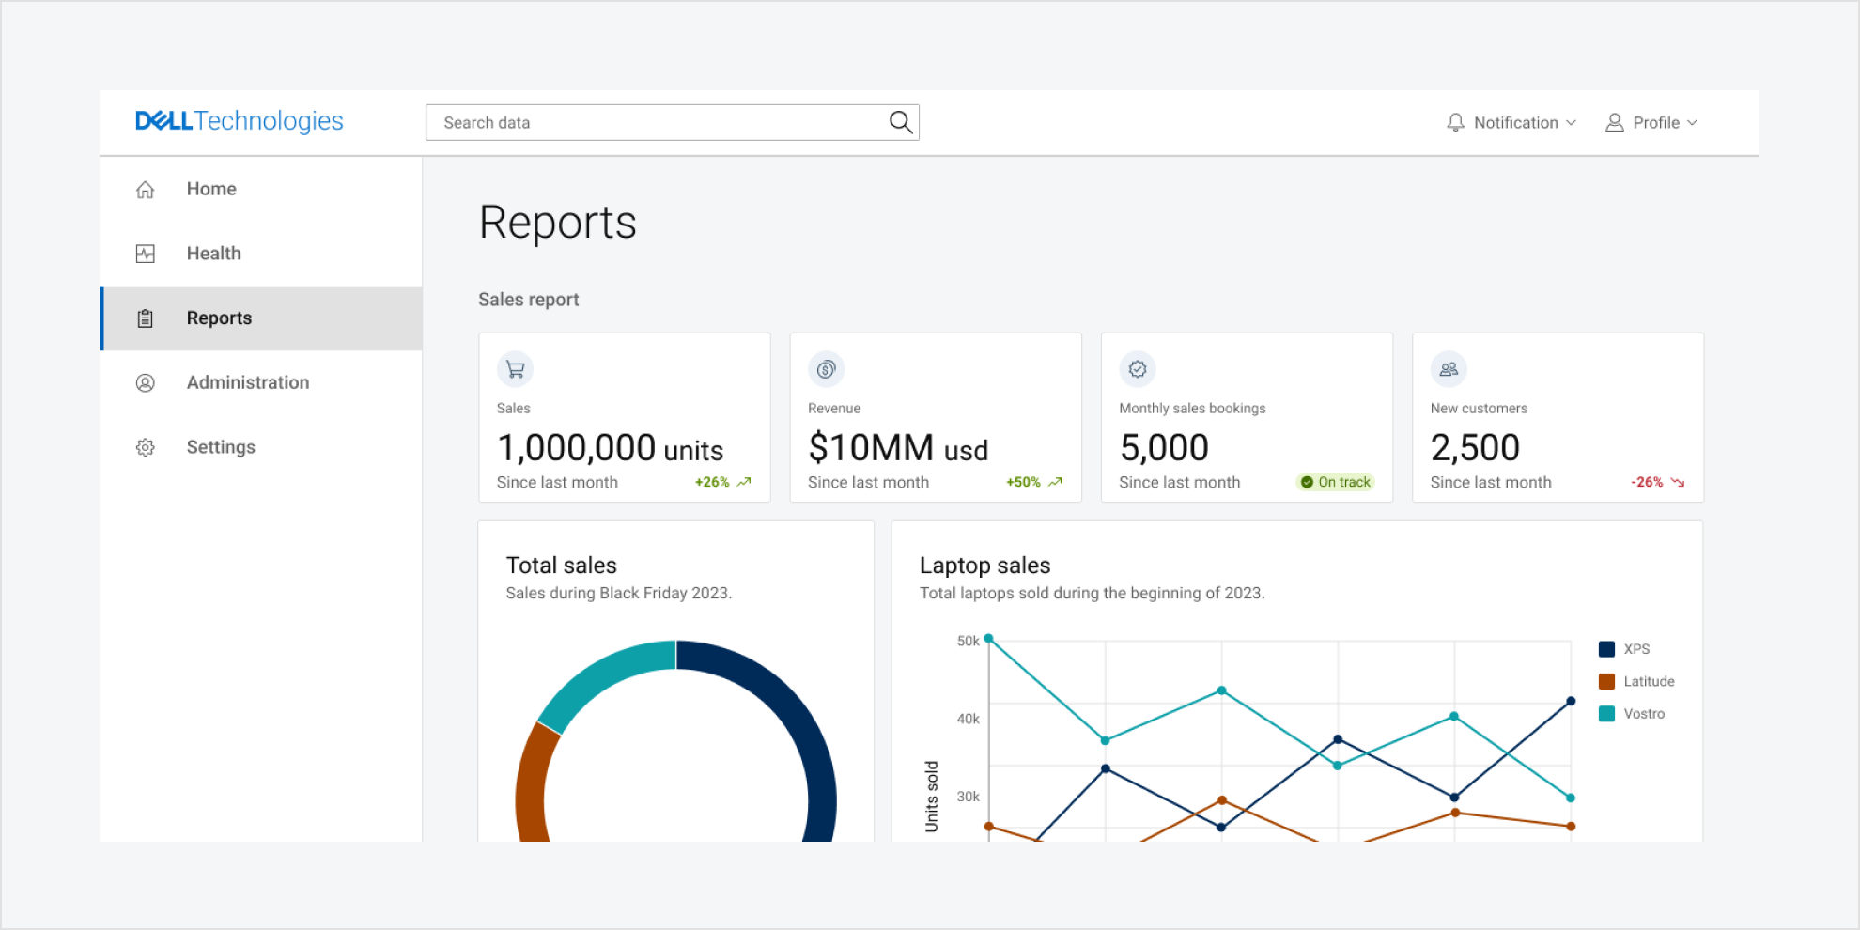Image resolution: width=1860 pixels, height=930 pixels.
Task: Click the New customers people icon
Action: (1448, 369)
